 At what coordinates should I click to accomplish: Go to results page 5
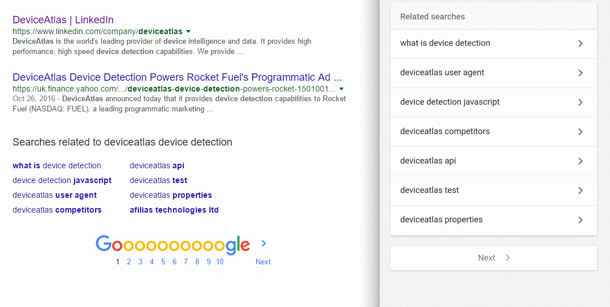click(x=163, y=262)
